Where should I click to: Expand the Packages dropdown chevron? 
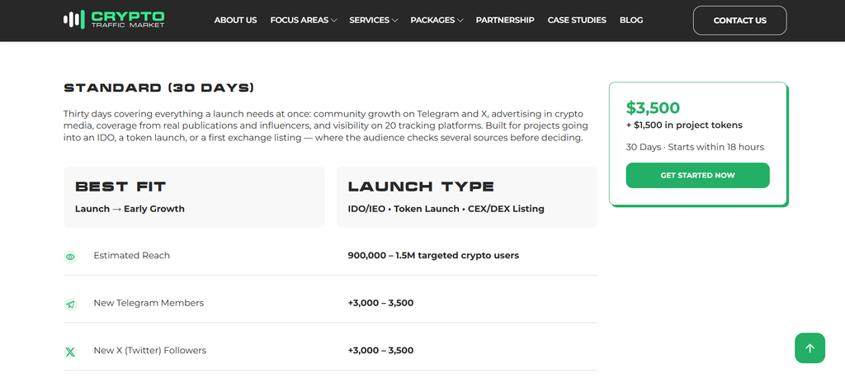(460, 21)
